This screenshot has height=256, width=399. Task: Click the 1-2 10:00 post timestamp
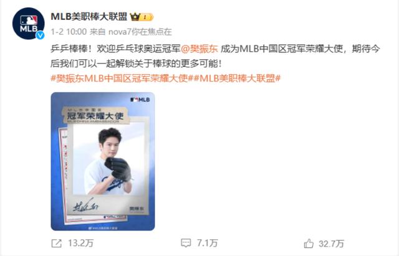pos(69,32)
